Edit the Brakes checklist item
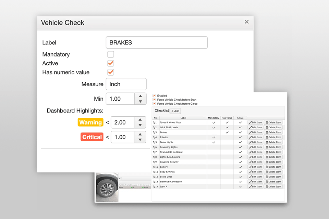Viewport: 329px width, 219px height. pos(255,132)
